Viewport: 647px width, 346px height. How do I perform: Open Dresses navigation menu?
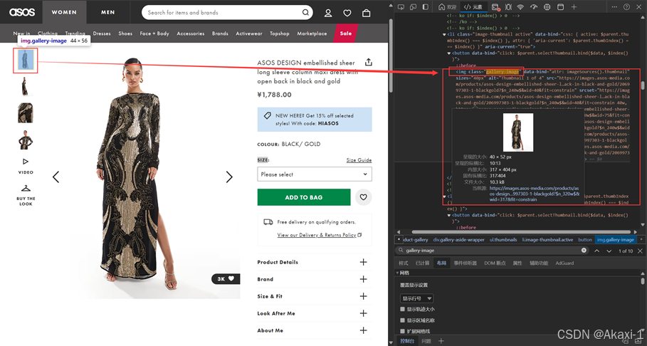point(102,33)
